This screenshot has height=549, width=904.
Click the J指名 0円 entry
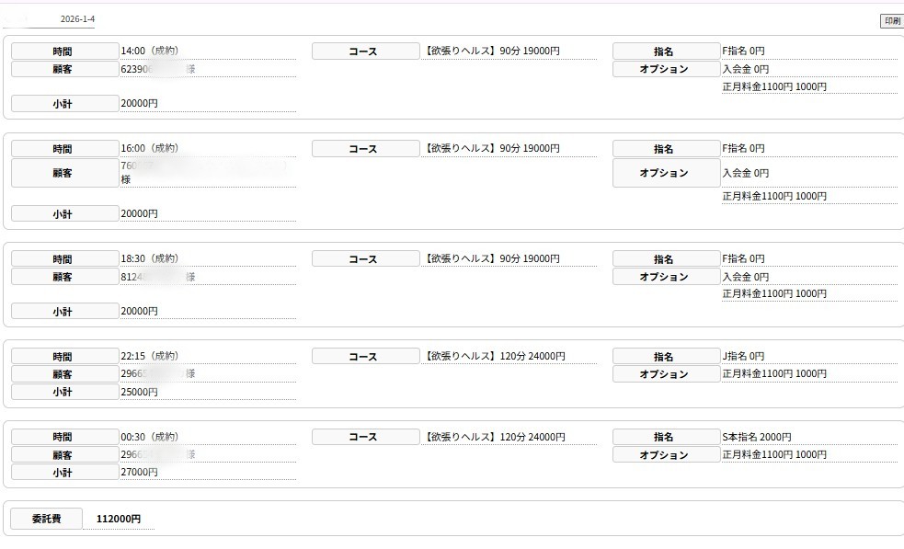(743, 357)
